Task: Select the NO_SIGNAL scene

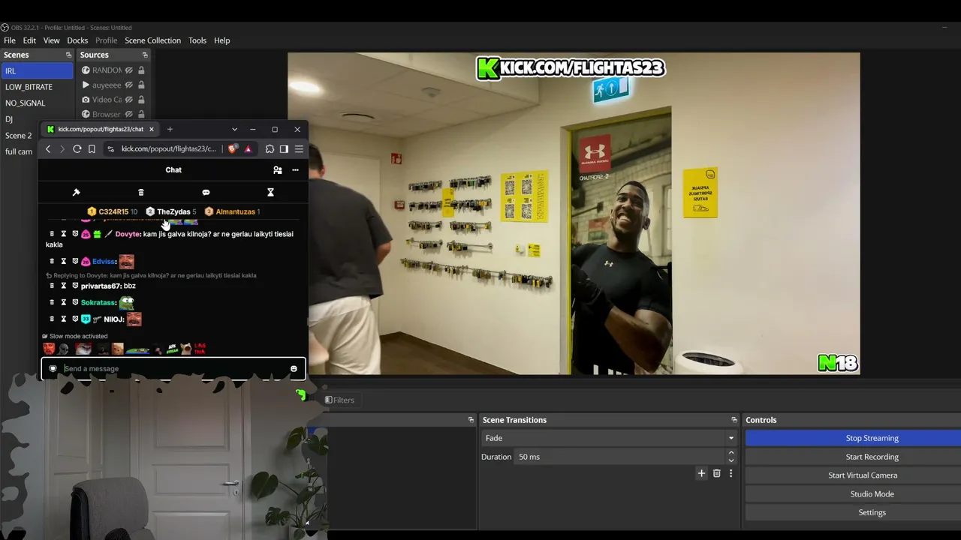Action: pyautogui.click(x=37, y=103)
